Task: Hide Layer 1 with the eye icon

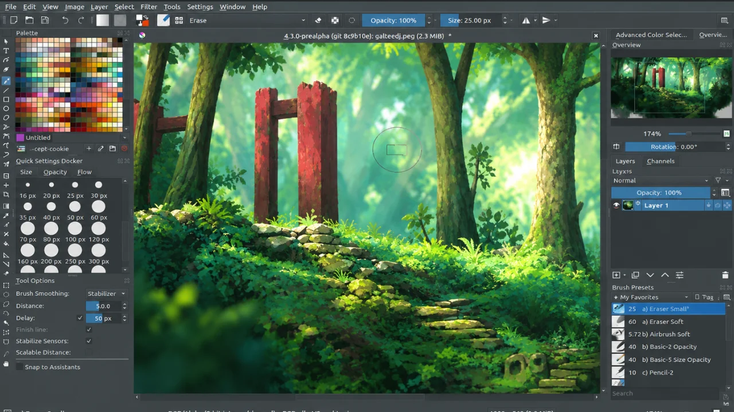Action: click(x=616, y=205)
